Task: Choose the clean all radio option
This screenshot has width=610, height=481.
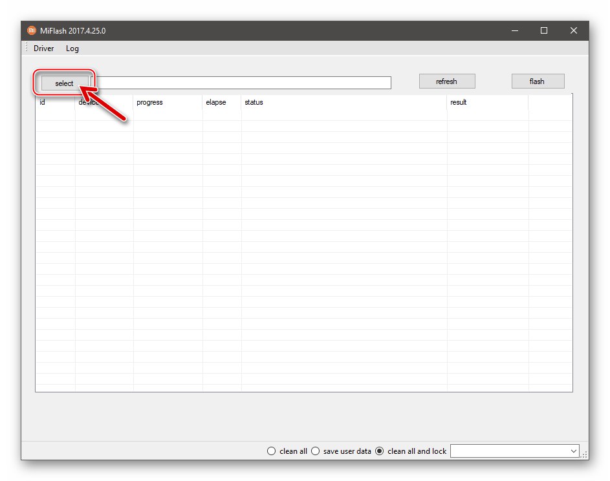Action: [287, 451]
